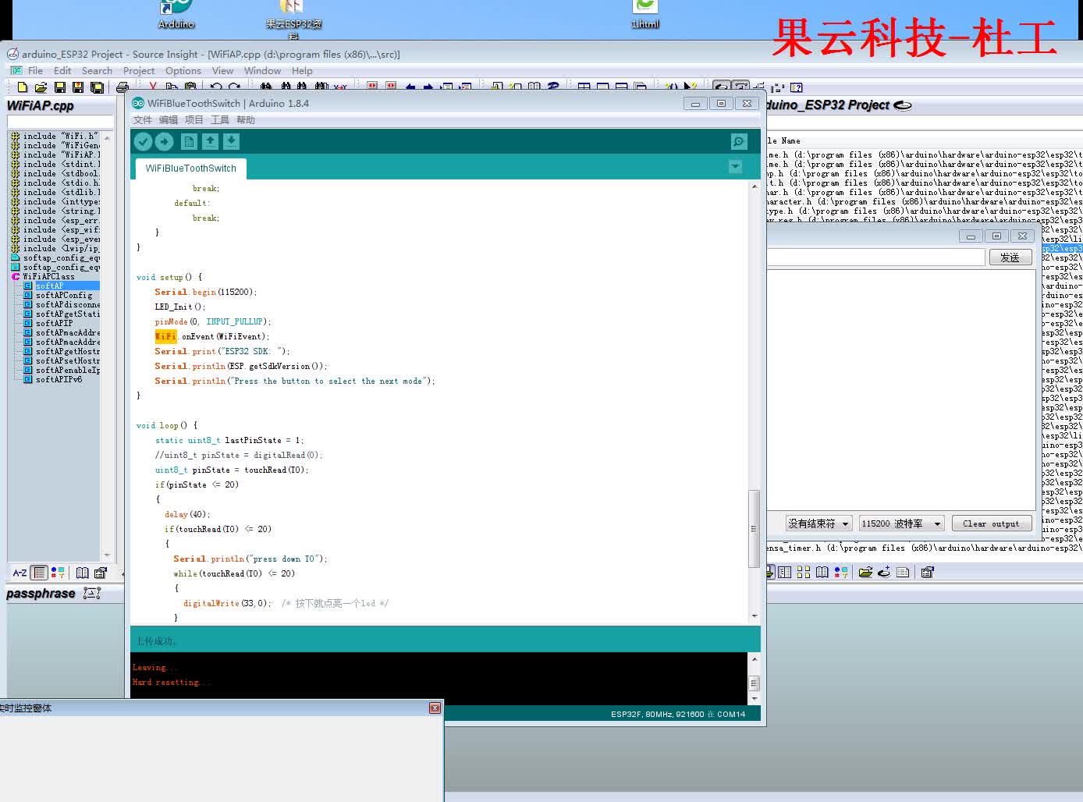The width and height of the screenshot is (1083, 802).
Task: Click the ESP32F COM14 status bar text
Action: pos(677,714)
